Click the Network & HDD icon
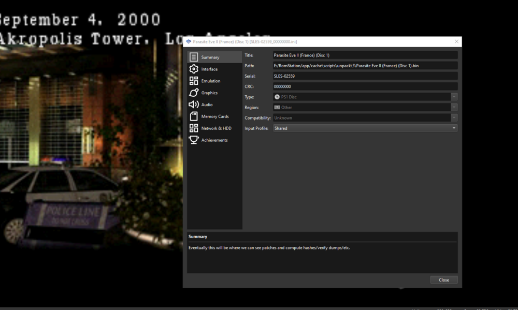 pos(194,128)
